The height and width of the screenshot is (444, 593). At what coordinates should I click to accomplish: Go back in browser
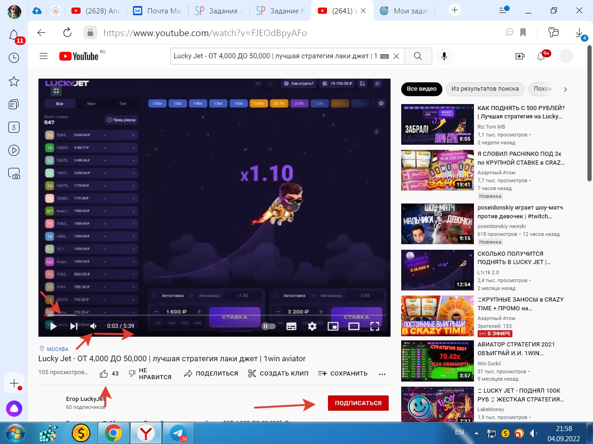[x=42, y=32]
